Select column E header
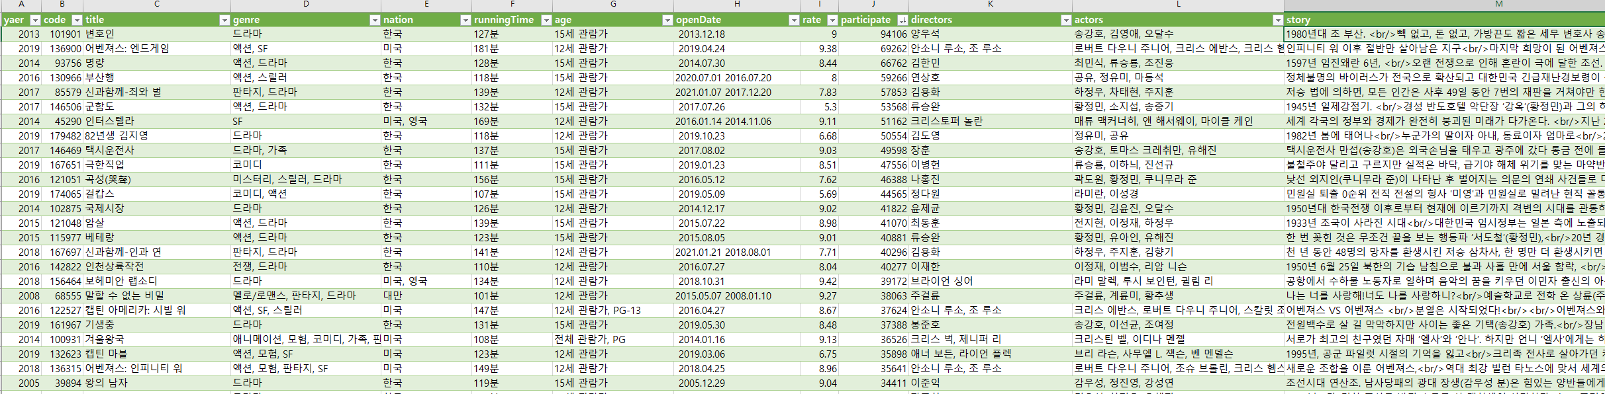 426,4
